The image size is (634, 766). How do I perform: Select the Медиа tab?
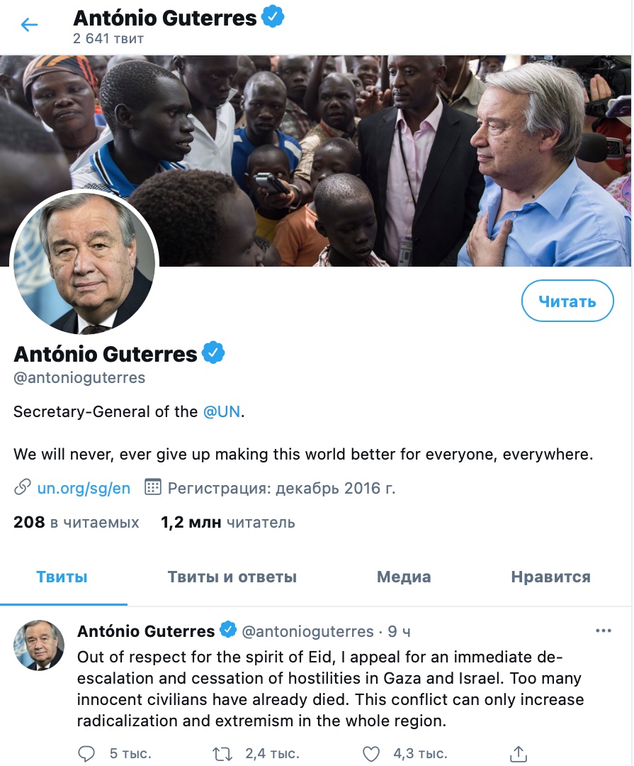(x=404, y=577)
